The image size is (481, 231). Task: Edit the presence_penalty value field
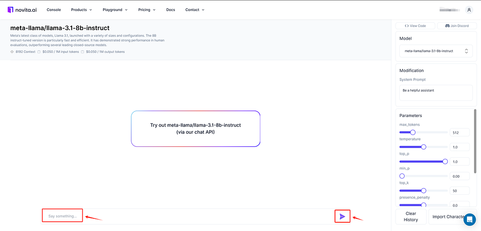(x=460, y=205)
